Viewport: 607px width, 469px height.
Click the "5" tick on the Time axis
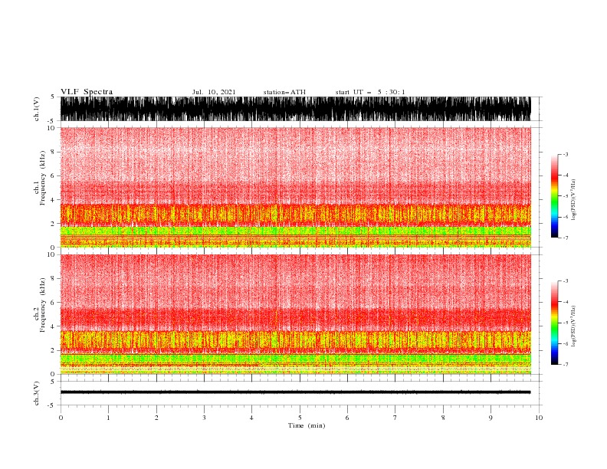[x=300, y=418]
